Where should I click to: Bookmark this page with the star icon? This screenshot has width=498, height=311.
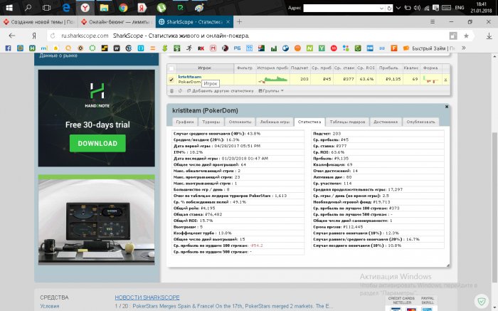click(466, 36)
